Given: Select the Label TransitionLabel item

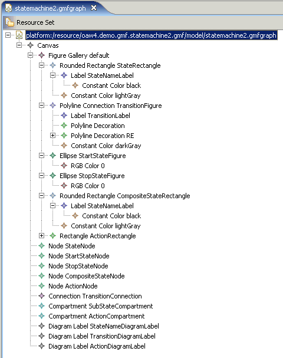Looking at the screenshot, I should [x=100, y=116].
